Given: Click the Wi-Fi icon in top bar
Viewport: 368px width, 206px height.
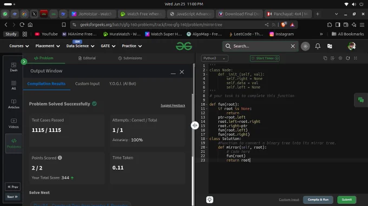Looking at the screenshot, I should click(346, 4).
